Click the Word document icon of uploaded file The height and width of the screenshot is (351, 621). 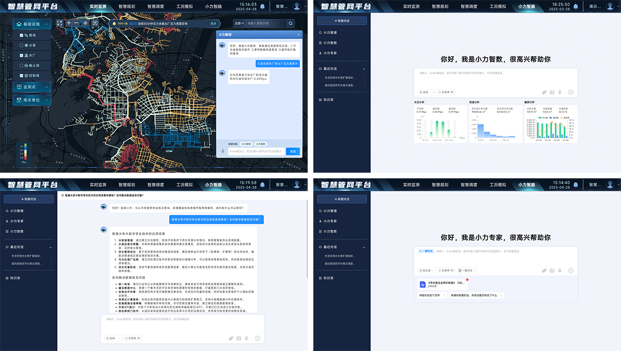[422, 284]
